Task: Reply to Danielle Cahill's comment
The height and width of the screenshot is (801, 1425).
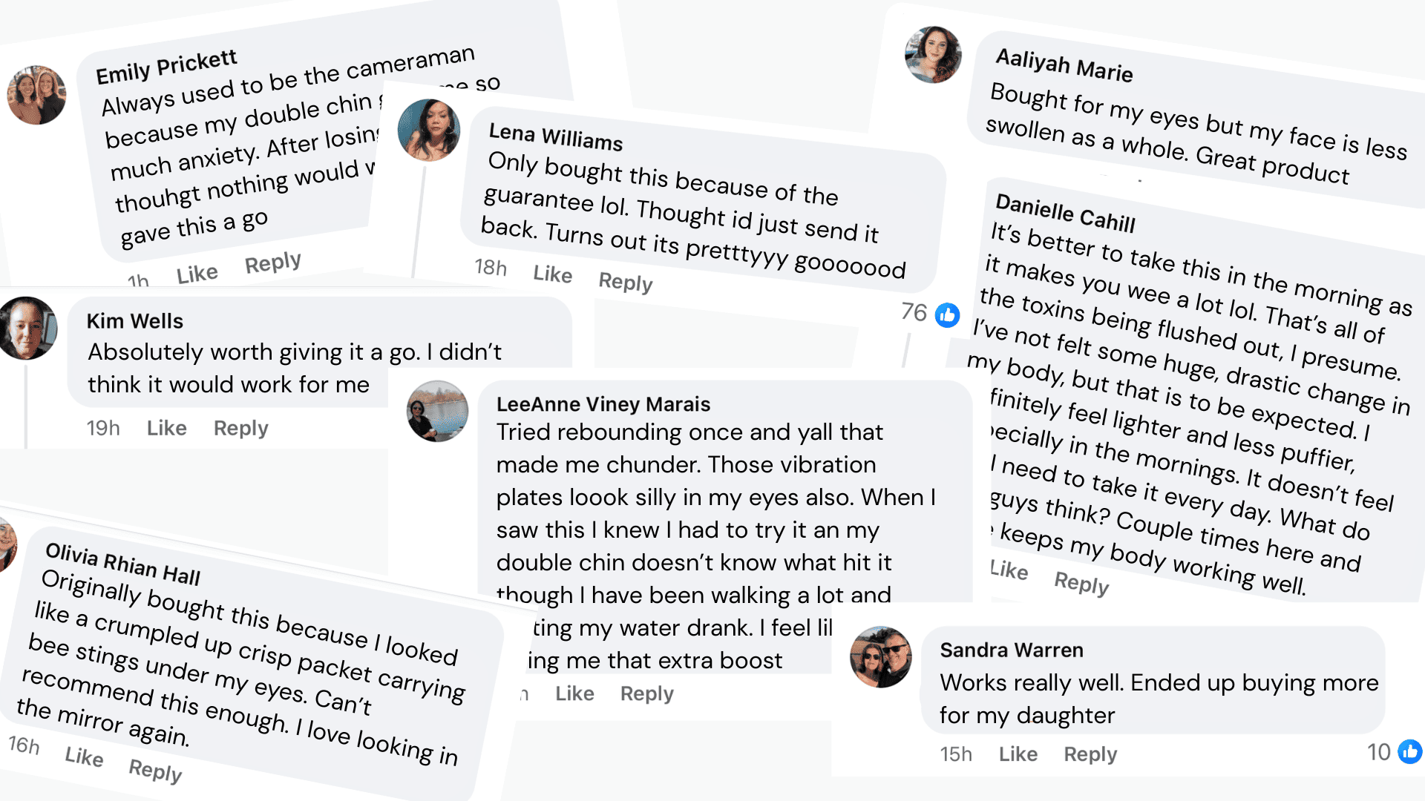Action: [x=1081, y=583]
